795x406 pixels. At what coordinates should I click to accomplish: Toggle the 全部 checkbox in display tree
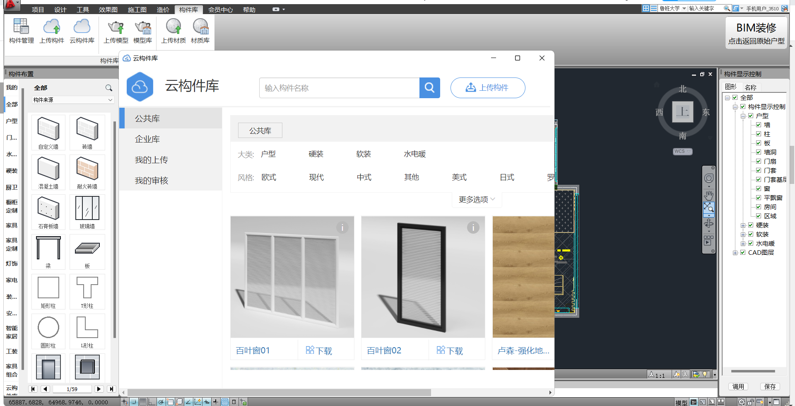[x=735, y=97]
